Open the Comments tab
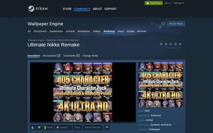The image size is (213, 133). click(x=72, y=56)
